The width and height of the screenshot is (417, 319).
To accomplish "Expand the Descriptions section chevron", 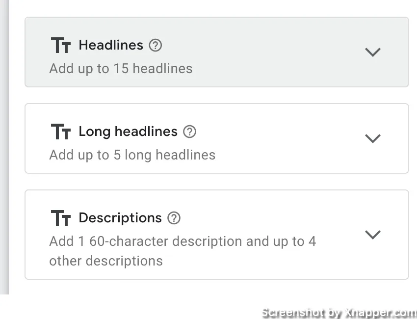I will coord(373,235).
